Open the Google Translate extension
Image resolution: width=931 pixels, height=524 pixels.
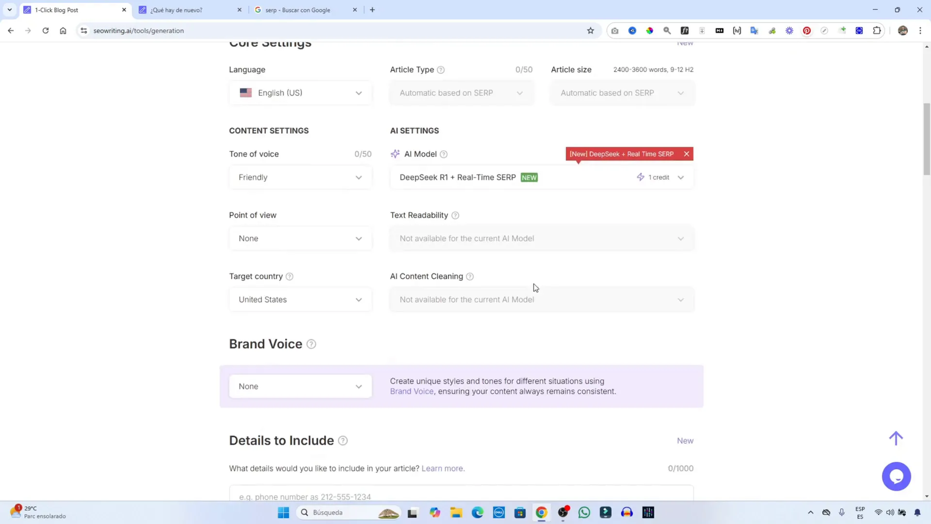(x=754, y=30)
